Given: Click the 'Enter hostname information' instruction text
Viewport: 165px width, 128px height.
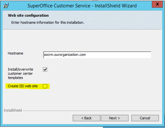Looking at the screenshot, I should point(48,22).
